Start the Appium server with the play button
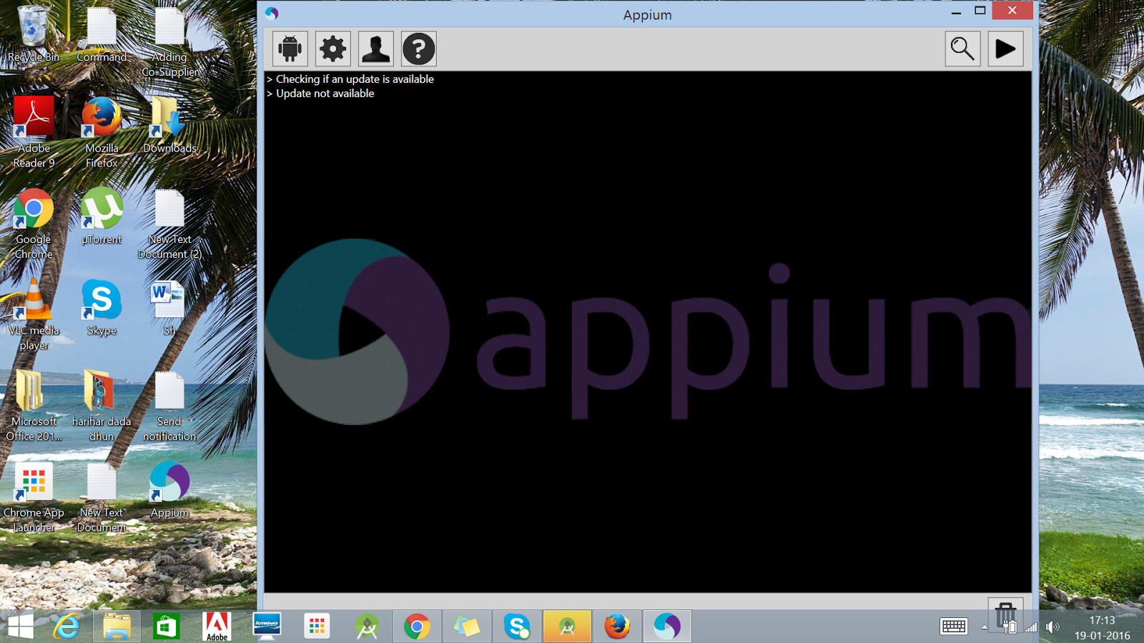 coord(1005,49)
